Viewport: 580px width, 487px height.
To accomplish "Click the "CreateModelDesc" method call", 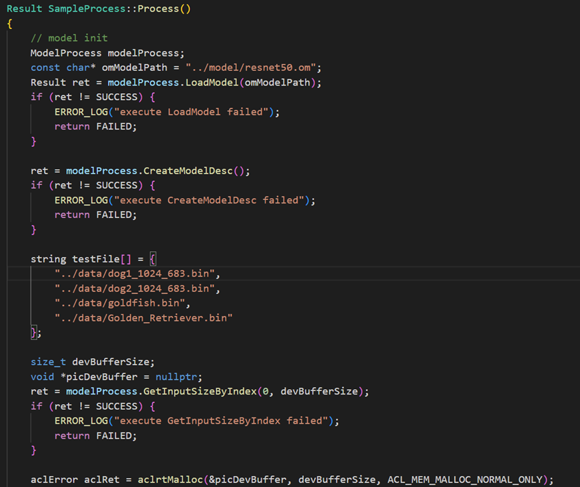I will [188, 171].
